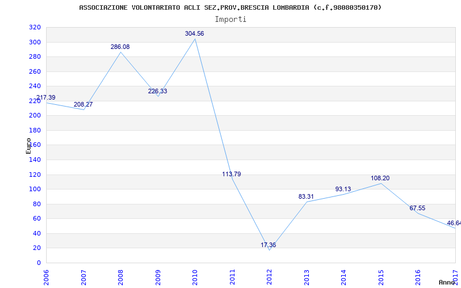The image size is (461, 288).
Task: Click the 40 y-axis tick label
Action: (37, 234)
